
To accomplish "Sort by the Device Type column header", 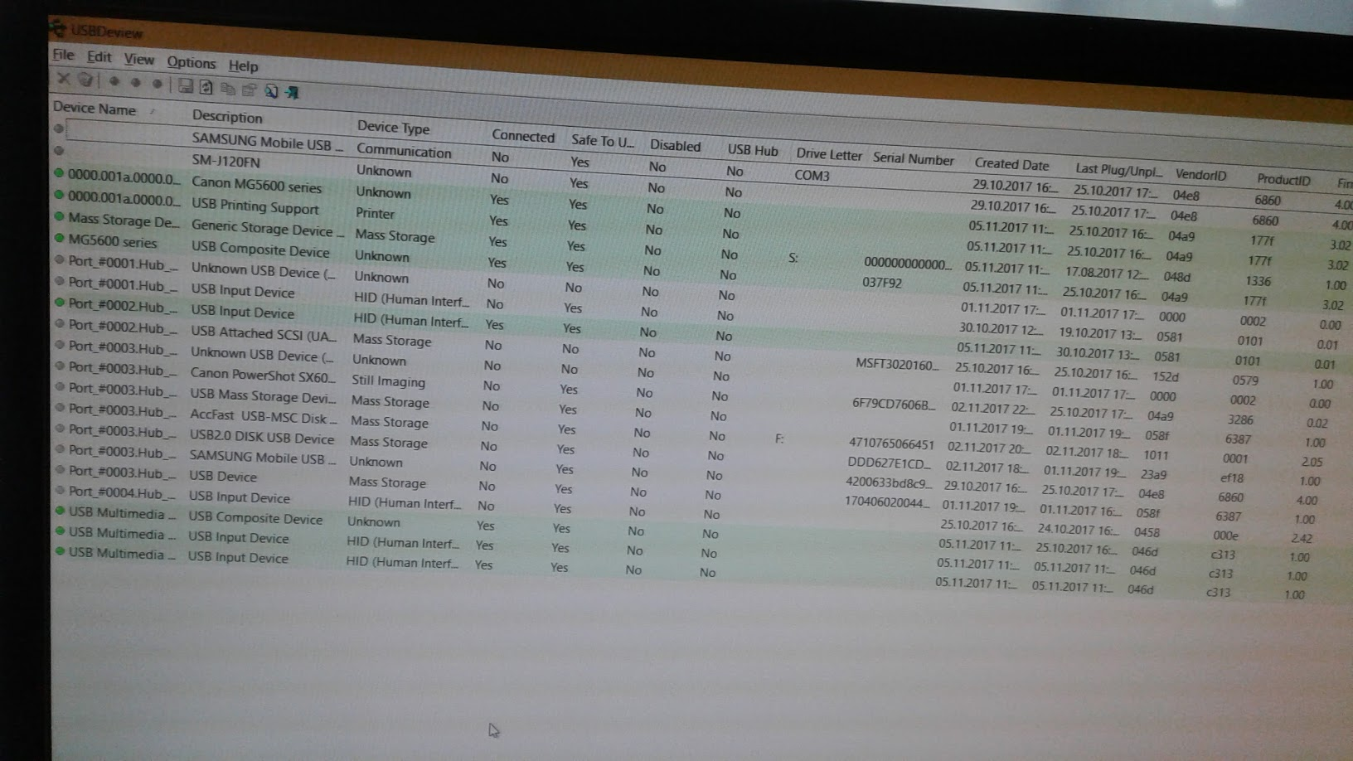I will coord(393,127).
